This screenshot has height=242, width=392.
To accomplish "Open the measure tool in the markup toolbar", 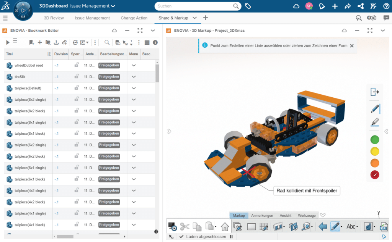I will pos(306,226).
